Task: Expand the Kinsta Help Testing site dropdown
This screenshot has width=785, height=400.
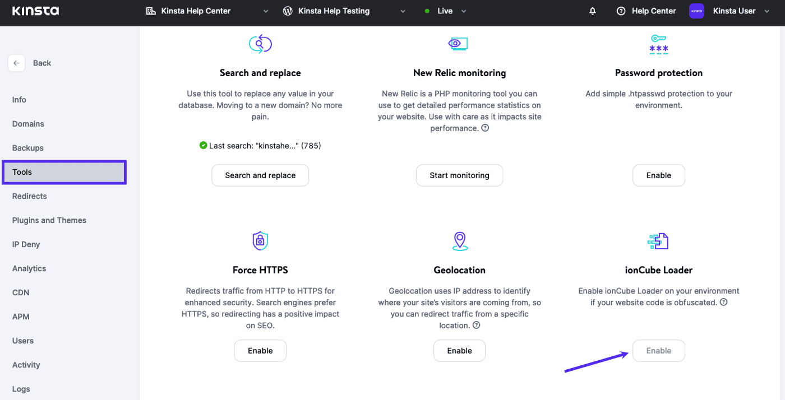Action: click(x=403, y=11)
